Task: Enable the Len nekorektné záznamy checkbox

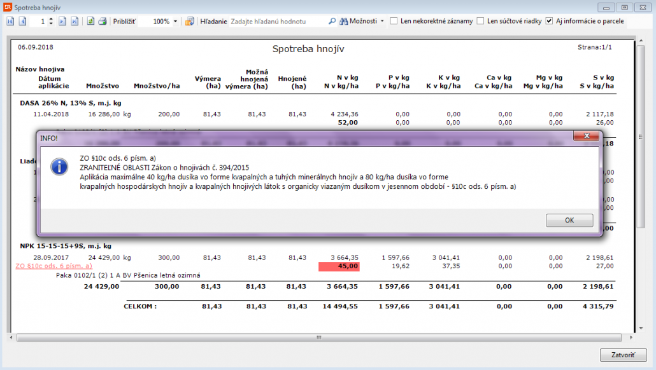Action: coord(394,21)
